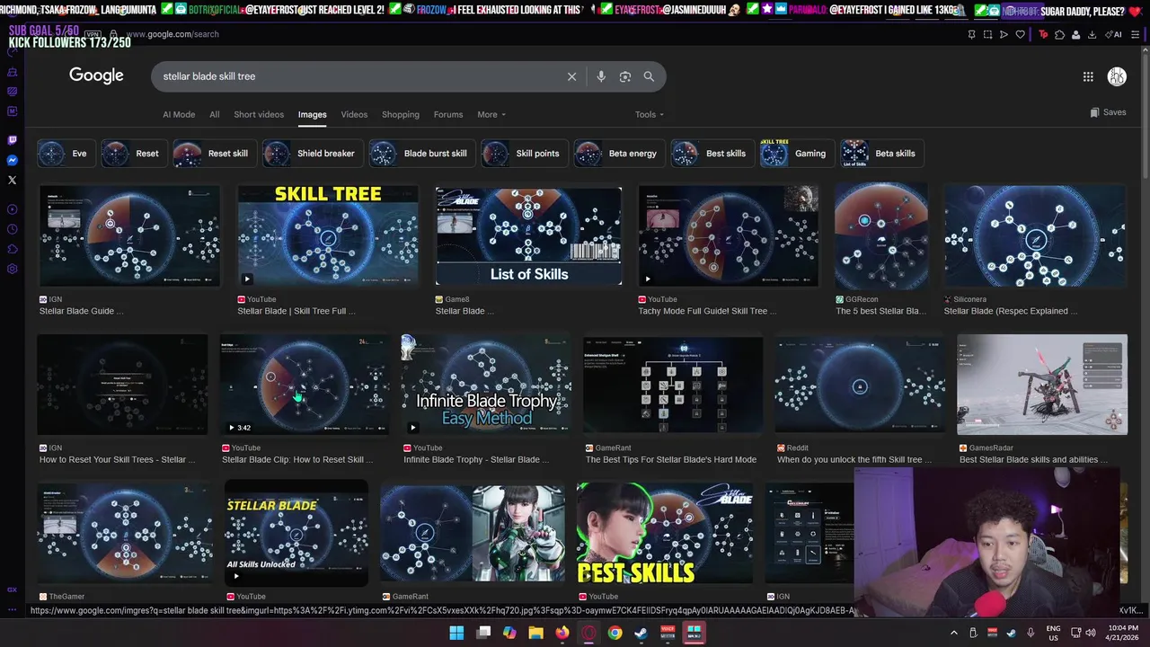Open the pinboard pin icon in address bar
This screenshot has height=647, width=1150.
pos(971,34)
